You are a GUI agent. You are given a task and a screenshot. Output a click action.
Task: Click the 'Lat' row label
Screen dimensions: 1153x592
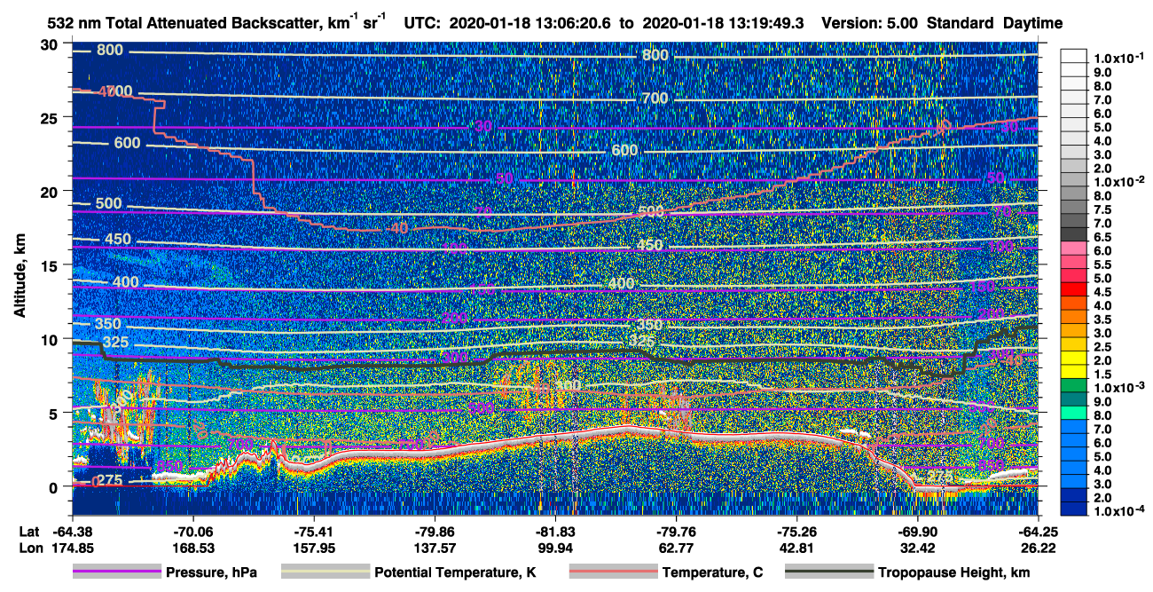tap(29, 532)
